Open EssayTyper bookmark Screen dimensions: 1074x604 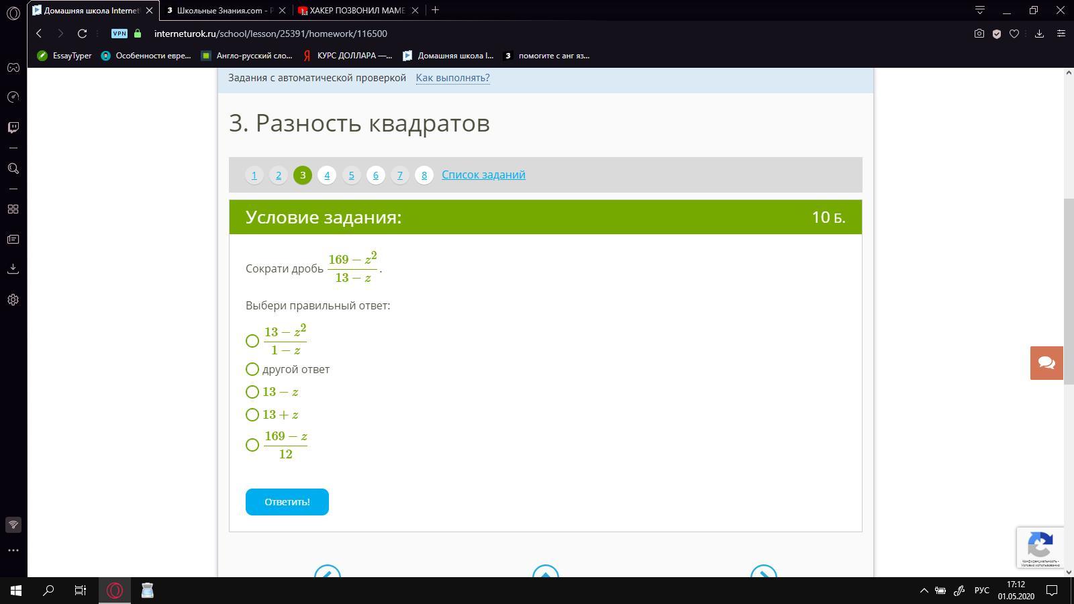64,56
